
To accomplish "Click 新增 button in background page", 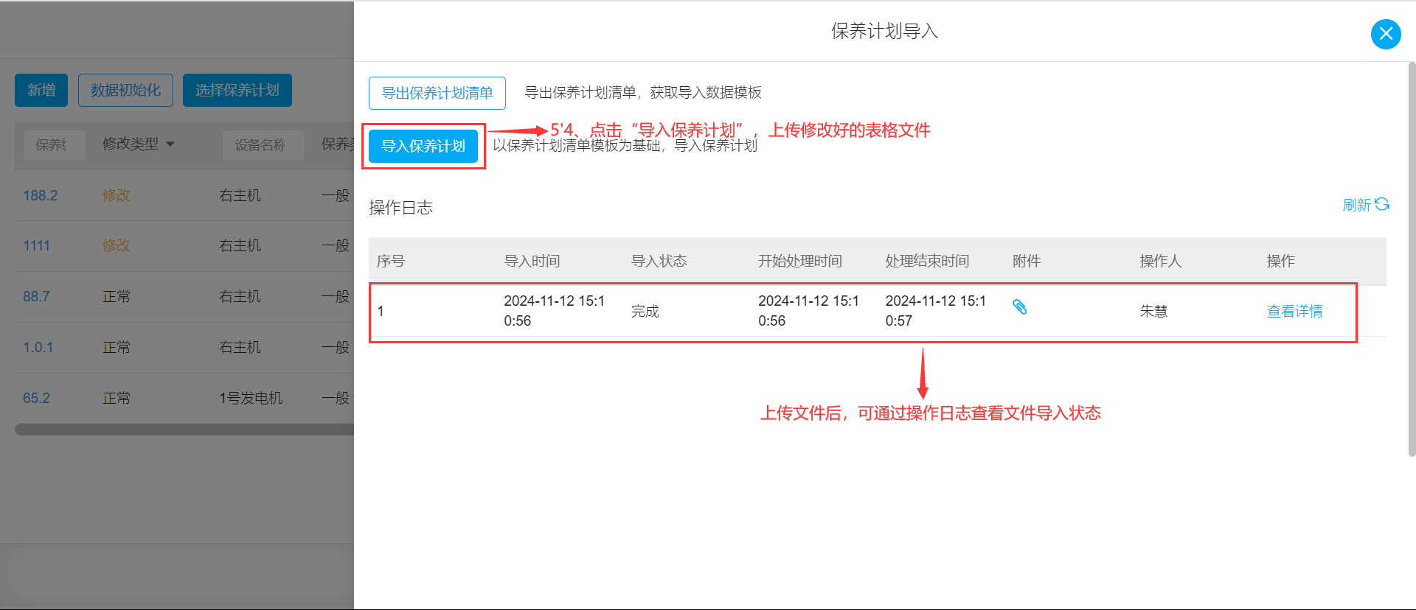I will tap(41, 90).
